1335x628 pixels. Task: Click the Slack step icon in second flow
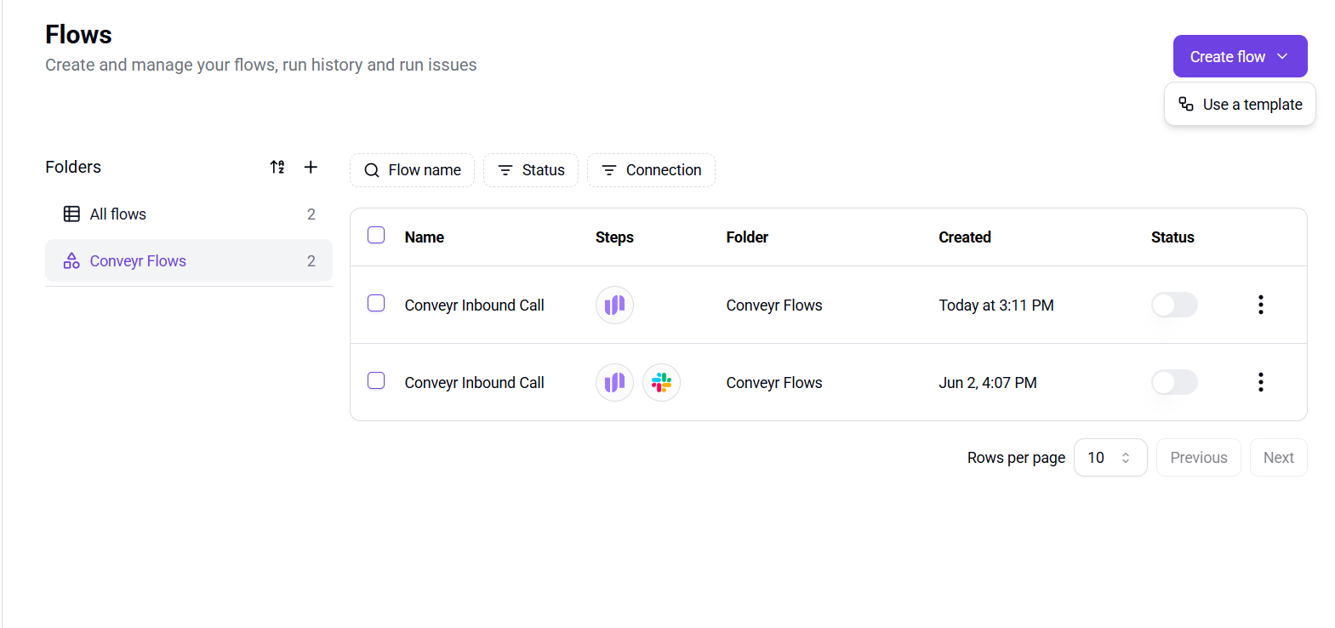click(x=661, y=383)
